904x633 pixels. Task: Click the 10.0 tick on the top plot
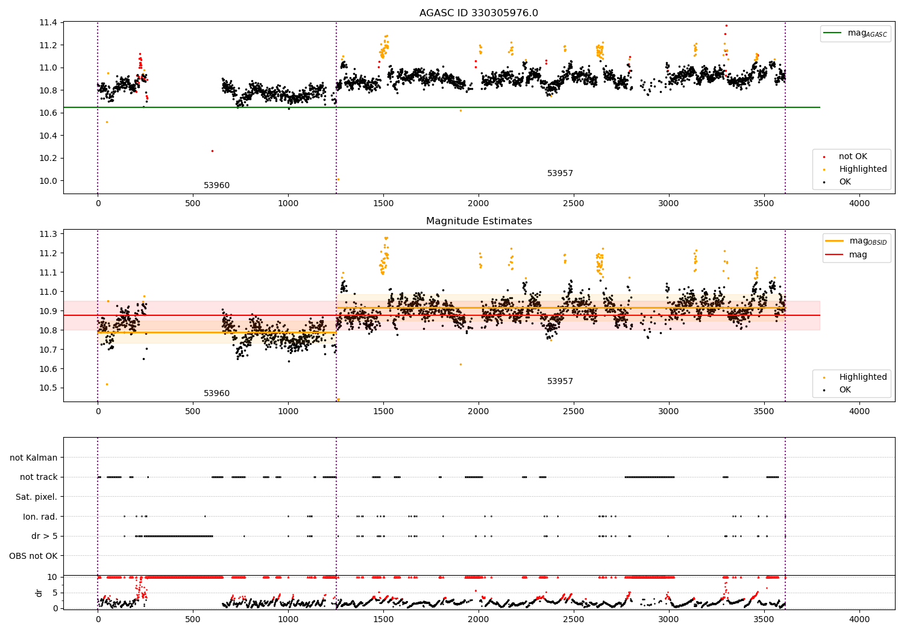[48, 181]
